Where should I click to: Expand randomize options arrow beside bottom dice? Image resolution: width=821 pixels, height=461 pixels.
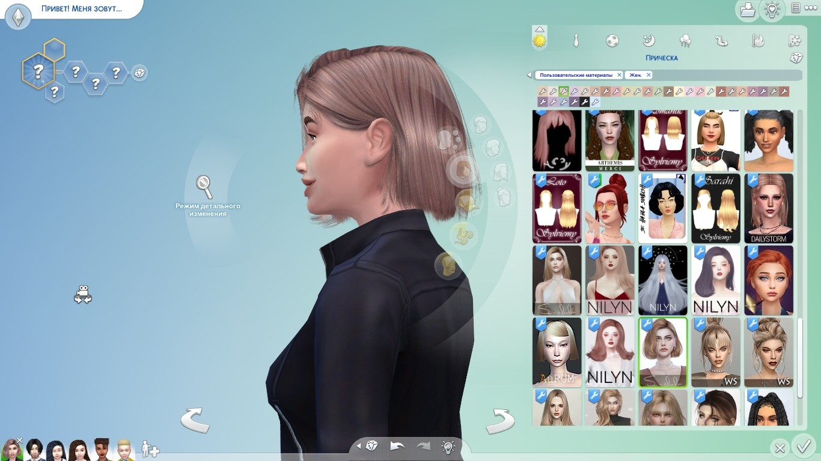coord(359,446)
